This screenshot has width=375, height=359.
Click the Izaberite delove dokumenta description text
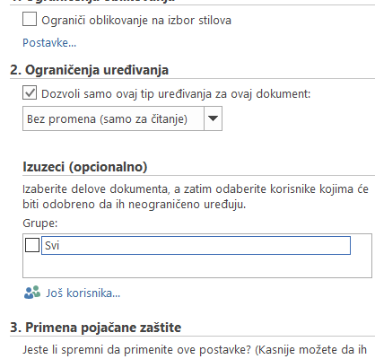[196, 189]
